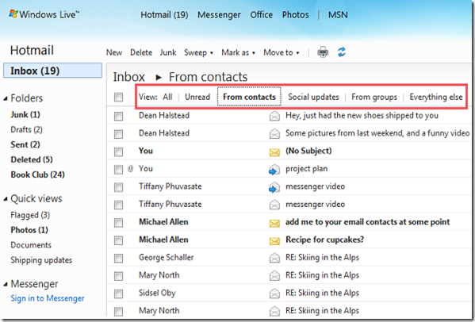Open Photos in top navigation
Viewport: 475px width, 322px height.
click(x=295, y=14)
